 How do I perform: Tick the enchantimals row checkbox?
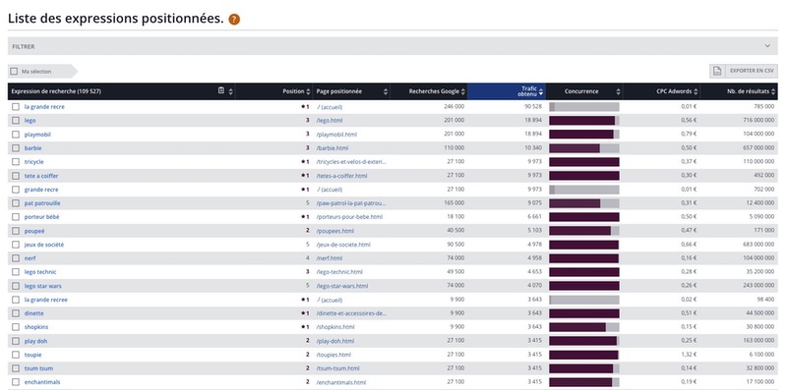16,382
